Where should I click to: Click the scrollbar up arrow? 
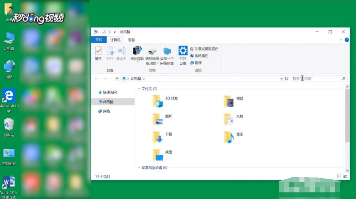pos(347,87)
